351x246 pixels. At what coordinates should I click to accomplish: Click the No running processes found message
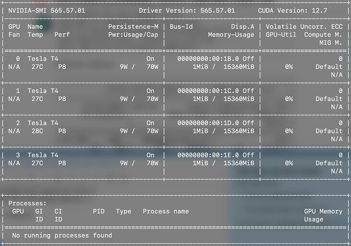pos(62,236)
